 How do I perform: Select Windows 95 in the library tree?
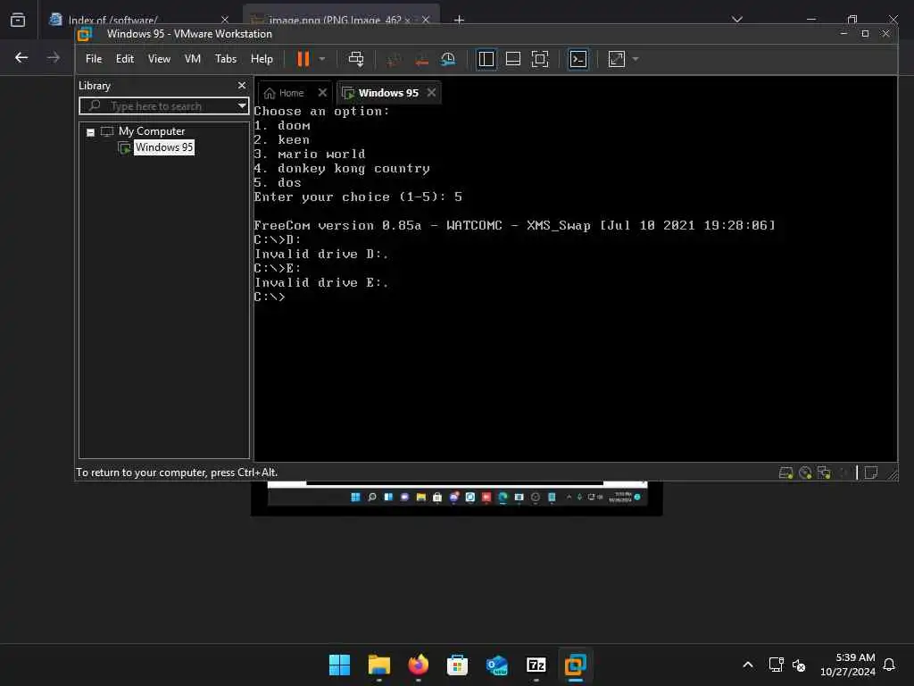pos(164,147)
